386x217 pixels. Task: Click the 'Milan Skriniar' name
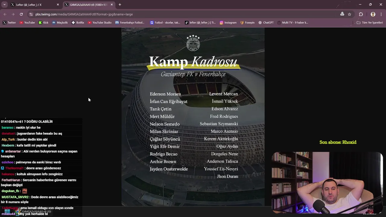[164, 131]
